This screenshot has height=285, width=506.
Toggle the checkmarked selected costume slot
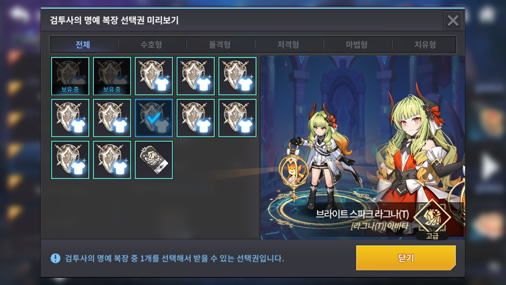[x=153, y=118]
